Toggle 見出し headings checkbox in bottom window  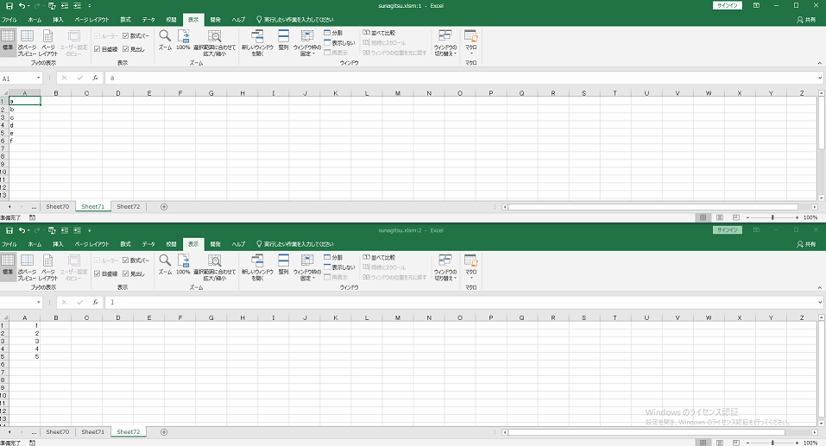[x=125, y=273]
